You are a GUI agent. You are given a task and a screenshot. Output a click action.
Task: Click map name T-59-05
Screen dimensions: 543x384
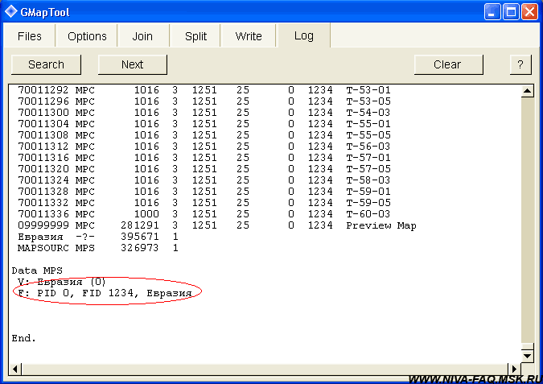click(x=368, y=203)
